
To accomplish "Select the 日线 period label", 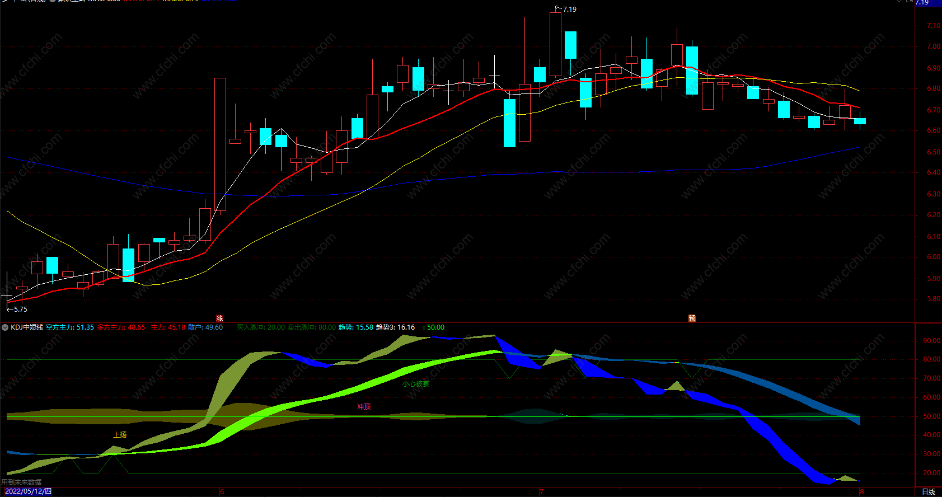I will tap(929, 491).
